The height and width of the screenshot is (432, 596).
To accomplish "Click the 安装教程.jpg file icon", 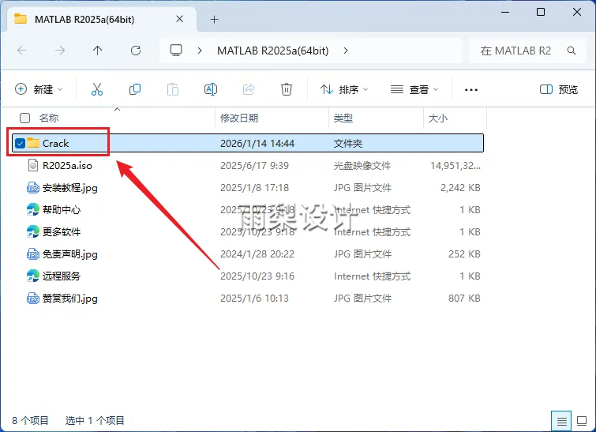I will pos(33,187).
